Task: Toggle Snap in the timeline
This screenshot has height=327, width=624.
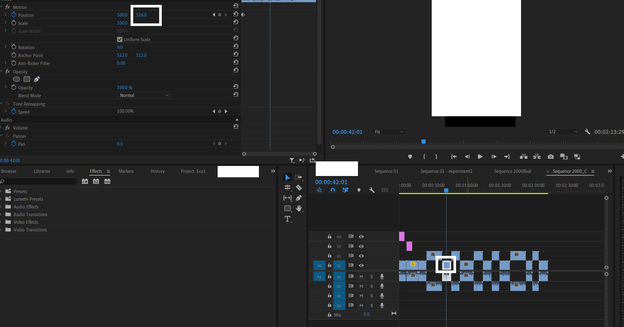Action: [x=333, y=190]
